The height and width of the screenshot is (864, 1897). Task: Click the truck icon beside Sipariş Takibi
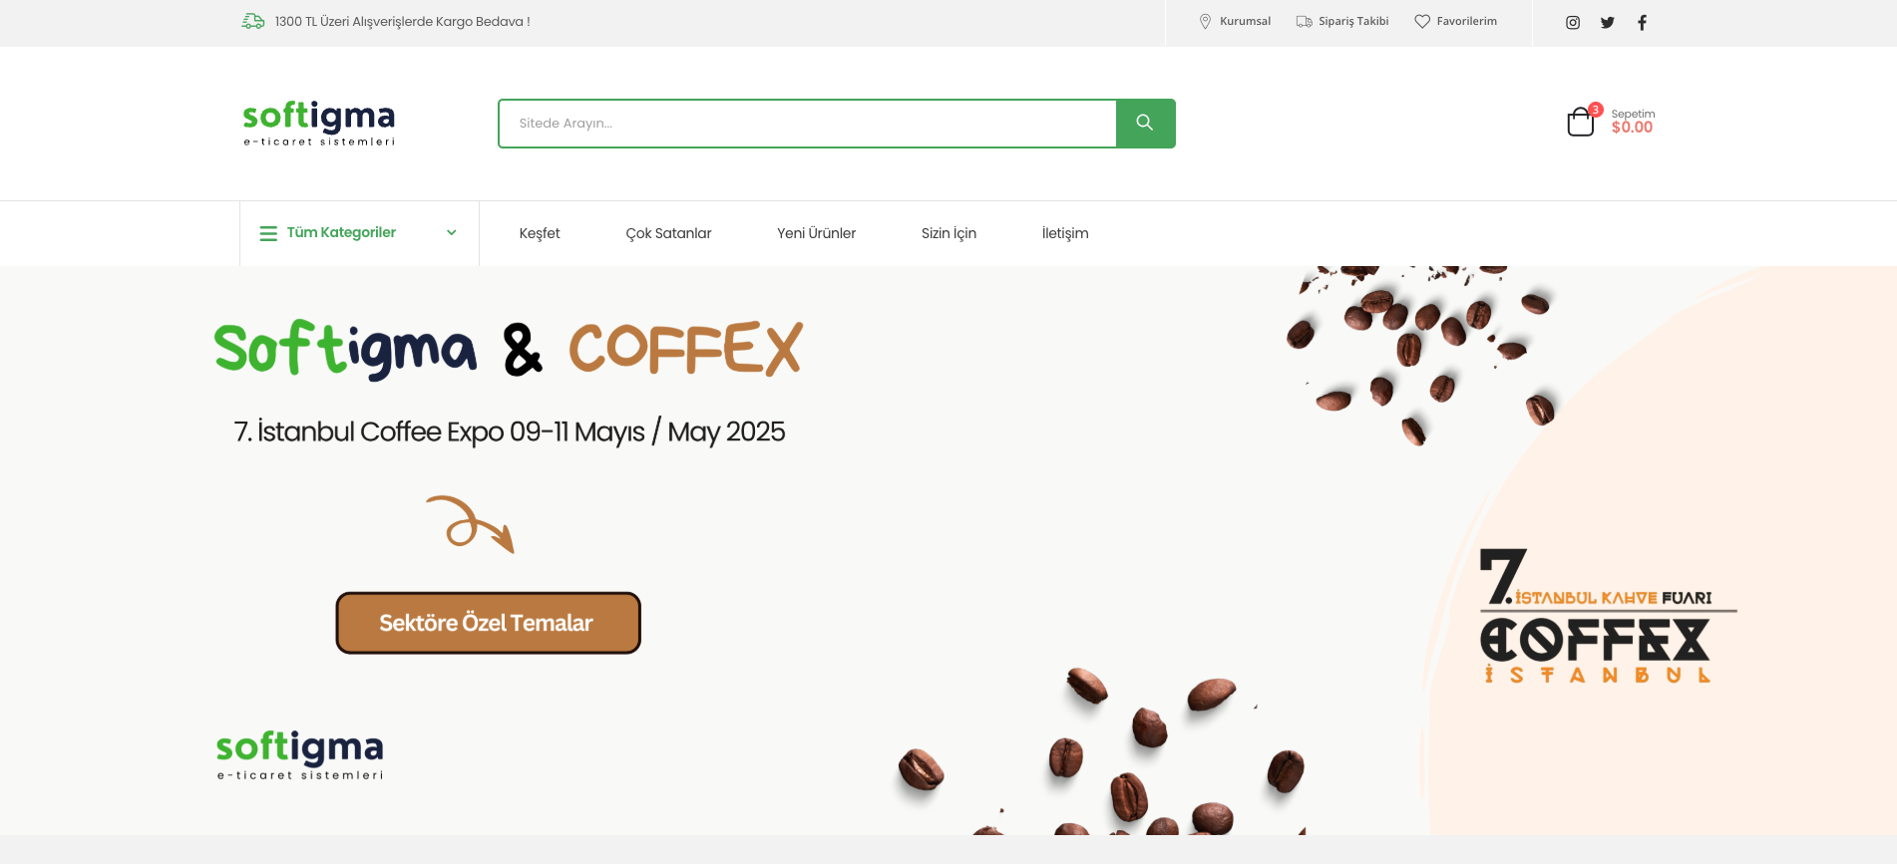click(x=1304, y=22)
